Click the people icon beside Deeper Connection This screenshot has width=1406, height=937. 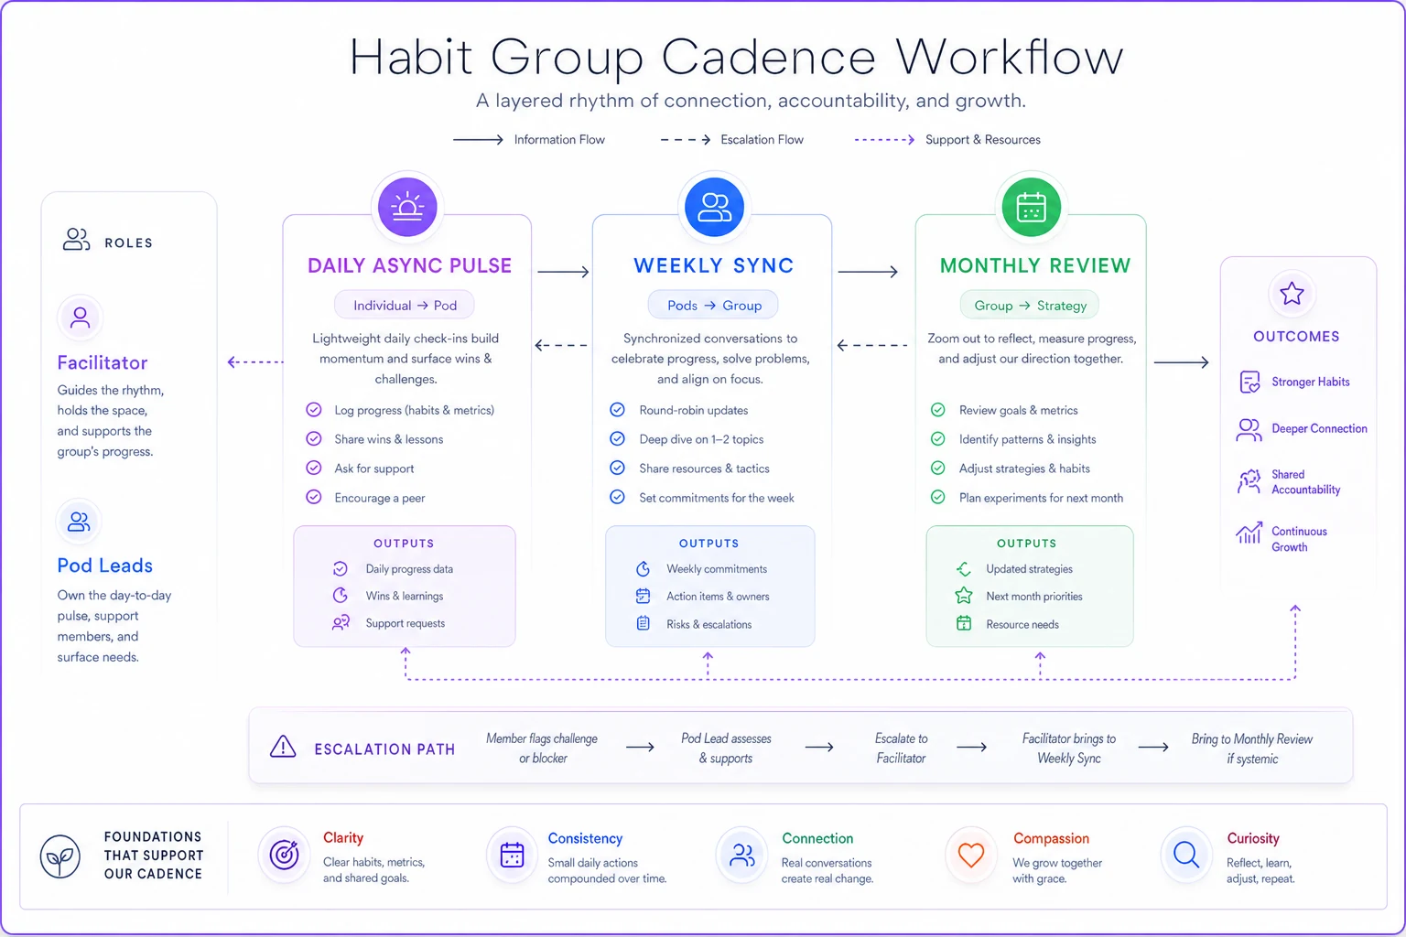(1249, 429)
